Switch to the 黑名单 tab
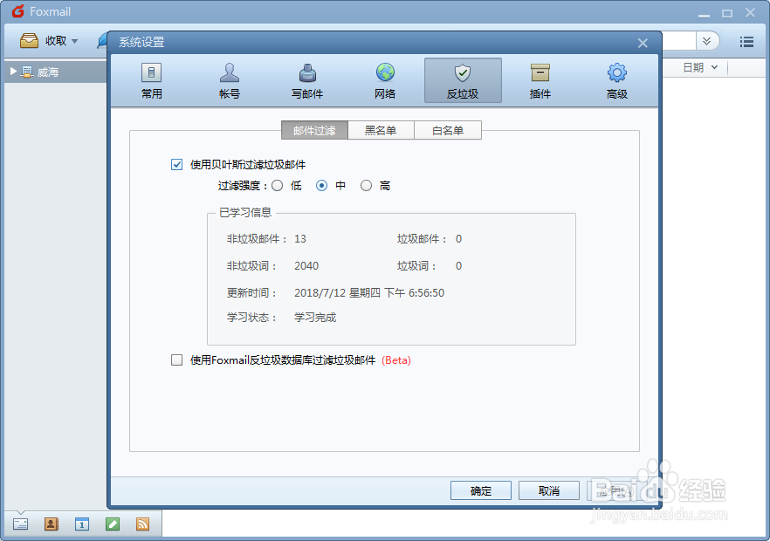The image size is (770, 541). 381,130
